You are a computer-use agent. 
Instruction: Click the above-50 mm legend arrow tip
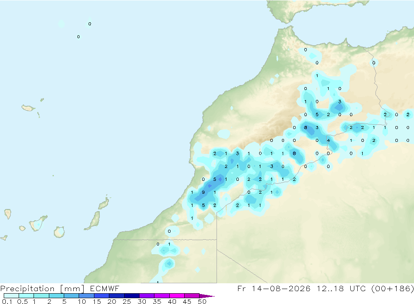point(207,296)
